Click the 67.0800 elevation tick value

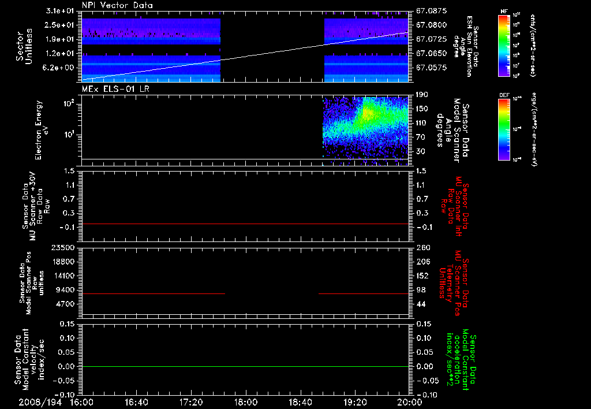pos(432,25)
